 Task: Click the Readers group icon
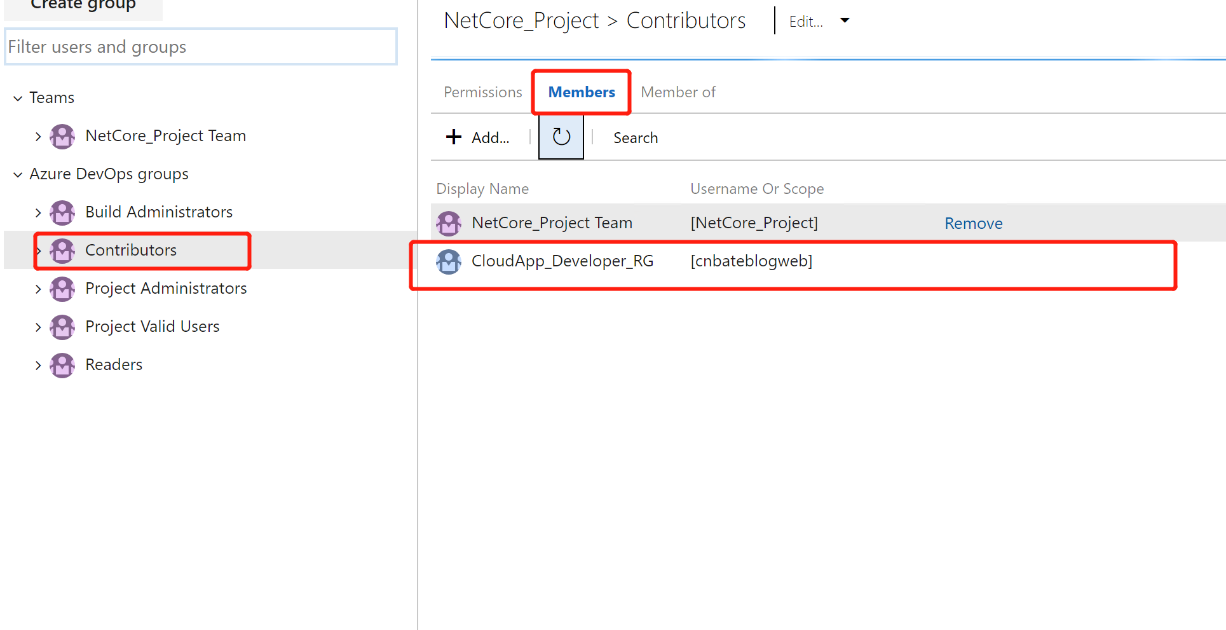click(x=62, y=365)
